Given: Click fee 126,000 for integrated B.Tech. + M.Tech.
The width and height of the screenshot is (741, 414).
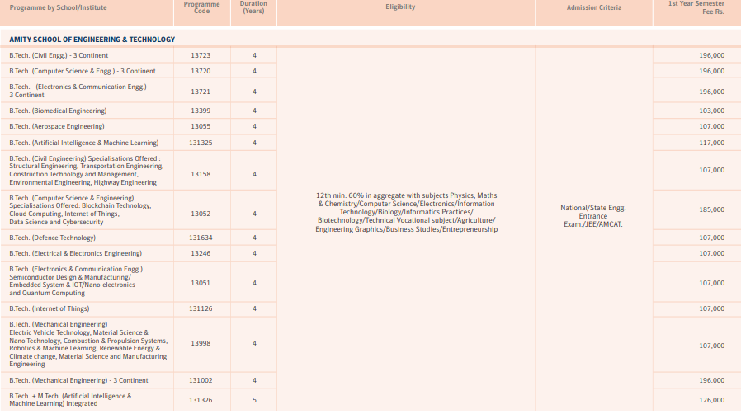Looking at the screenshot, I should click(711, 400).
